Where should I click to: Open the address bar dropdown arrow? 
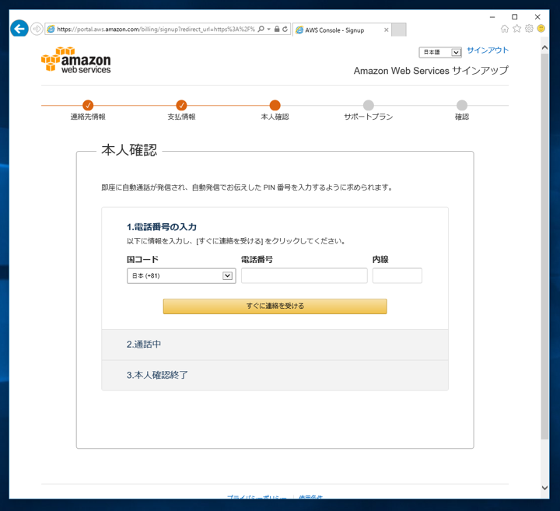269,29
